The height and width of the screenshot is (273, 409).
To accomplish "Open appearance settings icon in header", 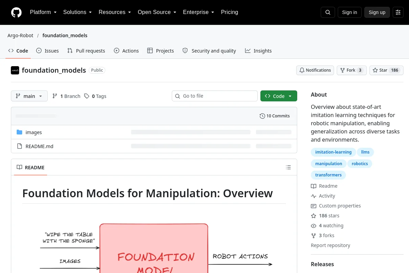I will click(398, 12).
